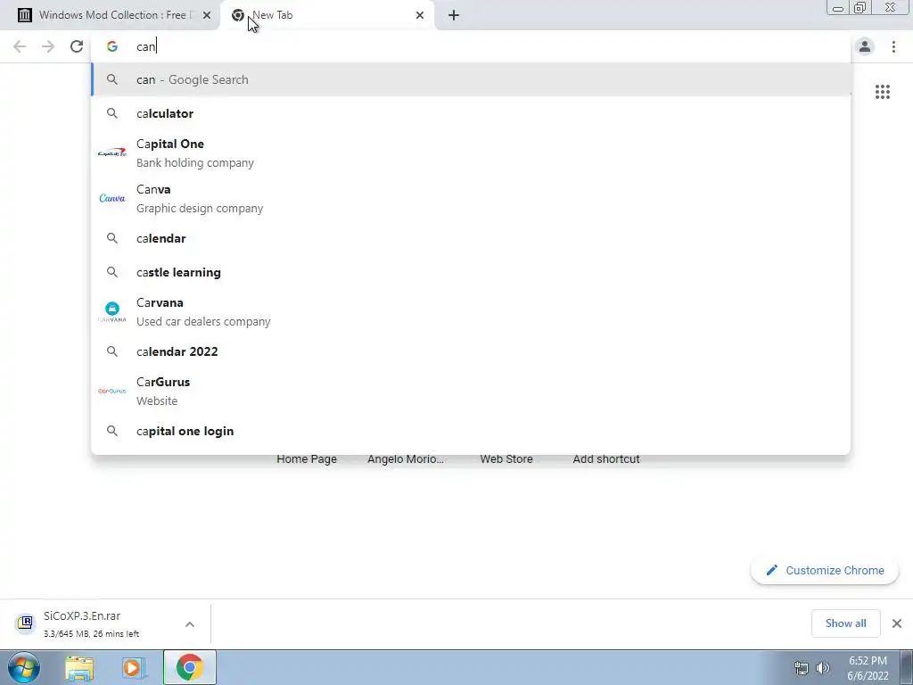The image size is (913, 685).
Task: Click the address bar with text 'can'
Action: point(471,46)
